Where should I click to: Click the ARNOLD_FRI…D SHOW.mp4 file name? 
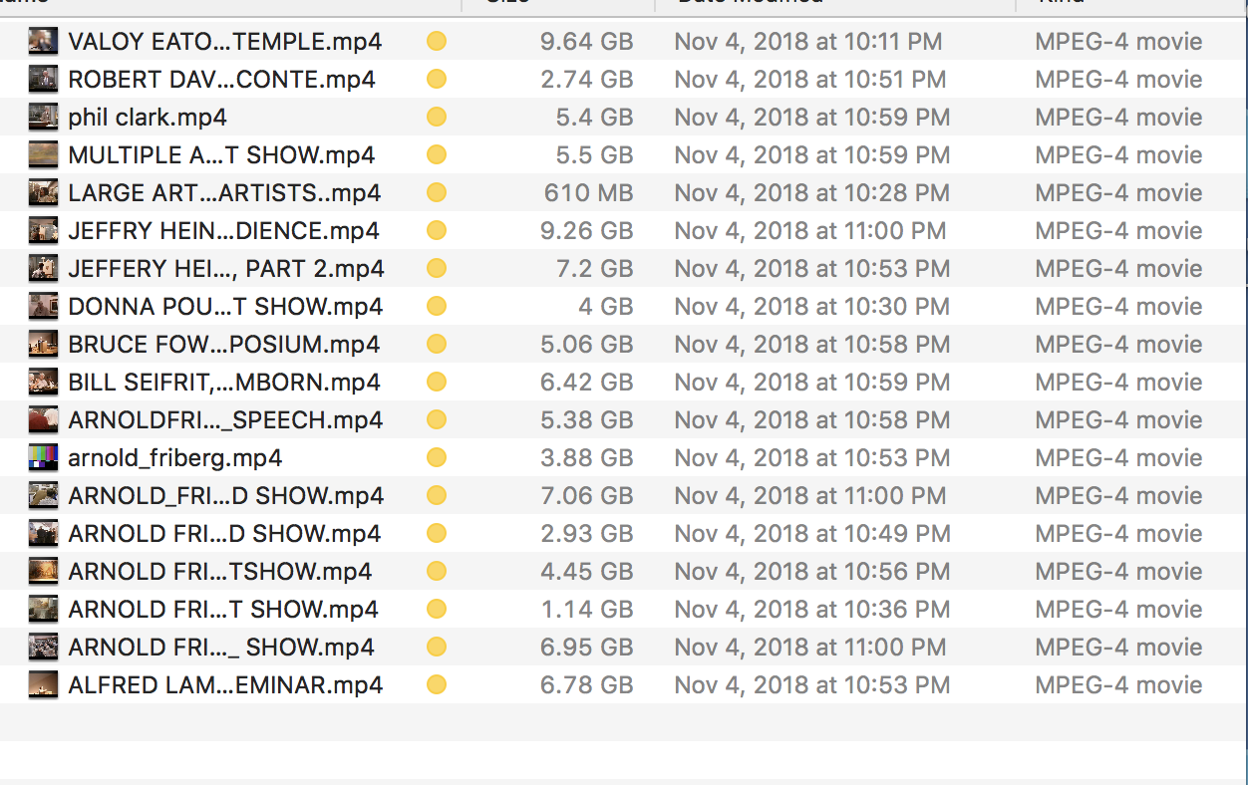(226, 496)
